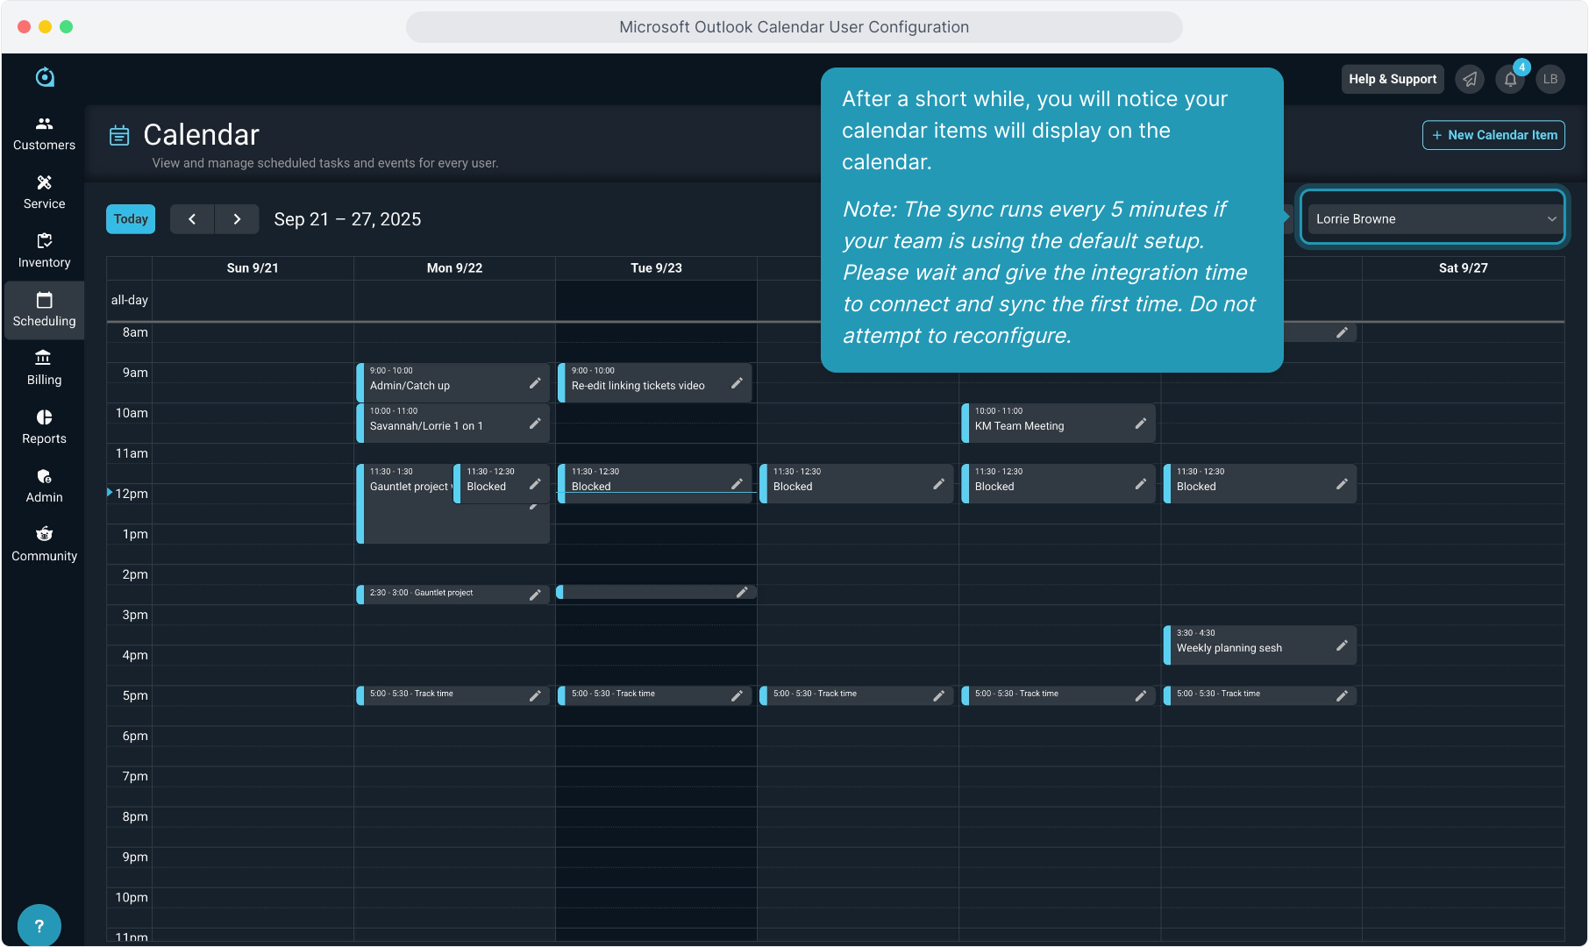Open the Customers menu item

(44, 133)
